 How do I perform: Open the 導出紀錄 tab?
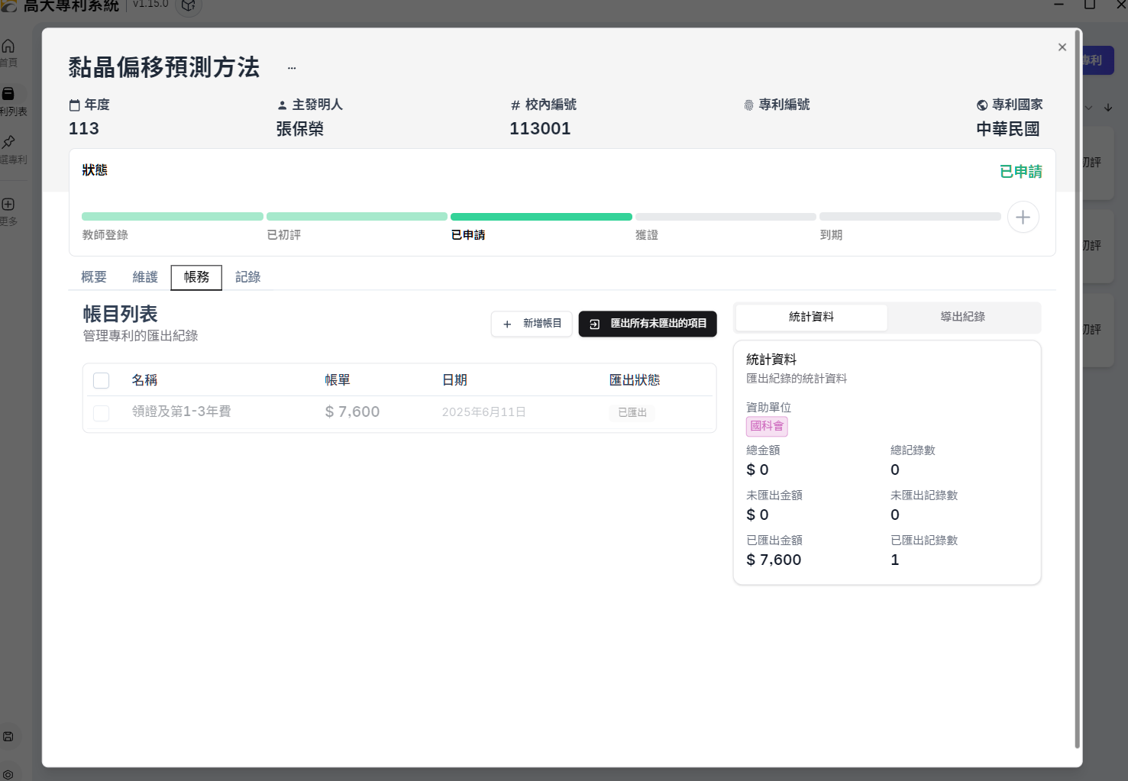point(962,317)
